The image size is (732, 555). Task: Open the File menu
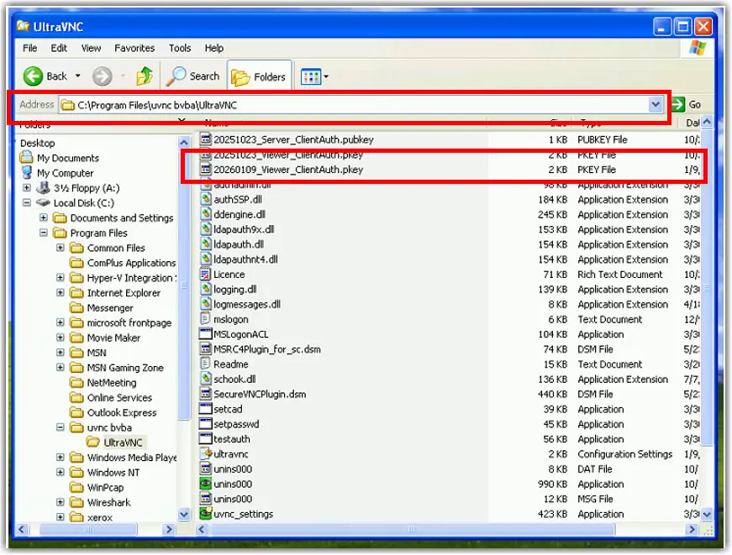30,48
